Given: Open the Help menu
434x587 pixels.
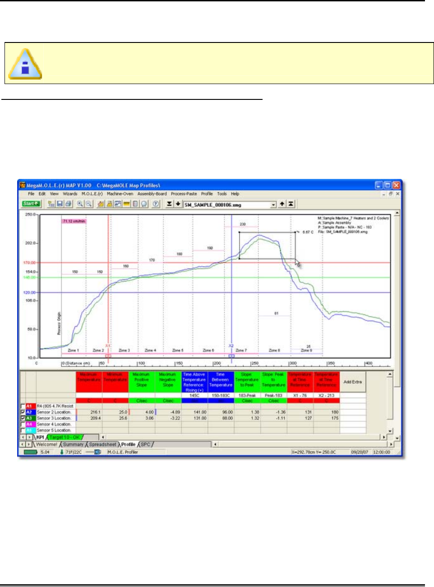Looking at the screenshot, I should click(x=235, y=193).
